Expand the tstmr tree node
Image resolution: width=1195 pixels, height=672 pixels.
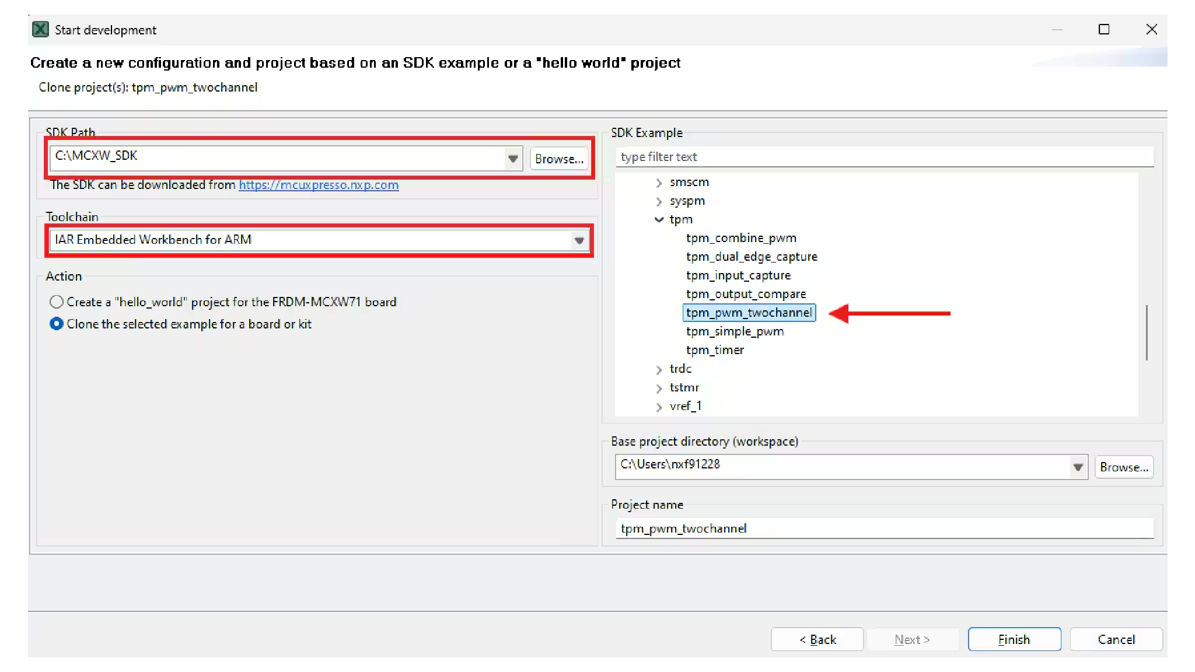click(659, 388)
